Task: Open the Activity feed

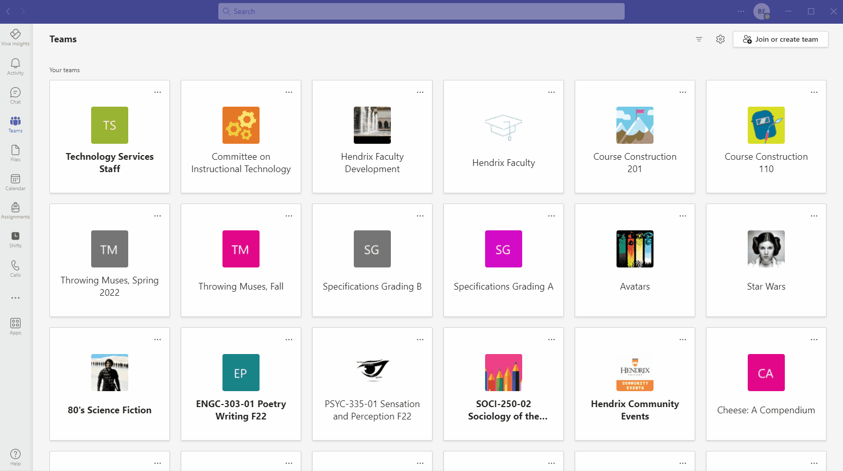Action: [15, 66]
